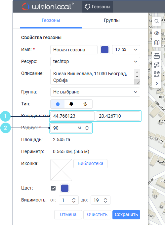The width and height of the screenshot is (165, 225).
Task: Select polygon geofence type
Action: (71, 104)
